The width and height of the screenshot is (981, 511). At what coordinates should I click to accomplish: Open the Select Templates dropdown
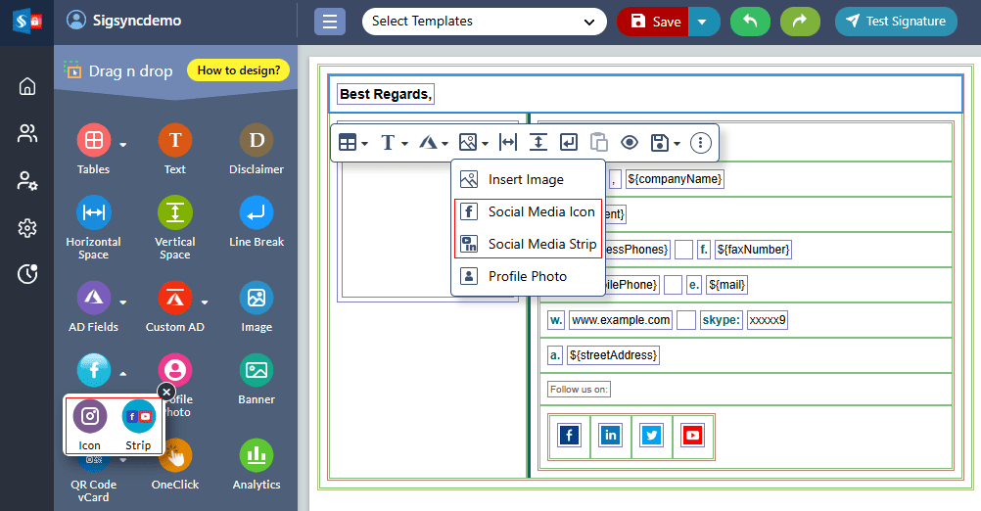pyautogui.click(x=484, y=22)
